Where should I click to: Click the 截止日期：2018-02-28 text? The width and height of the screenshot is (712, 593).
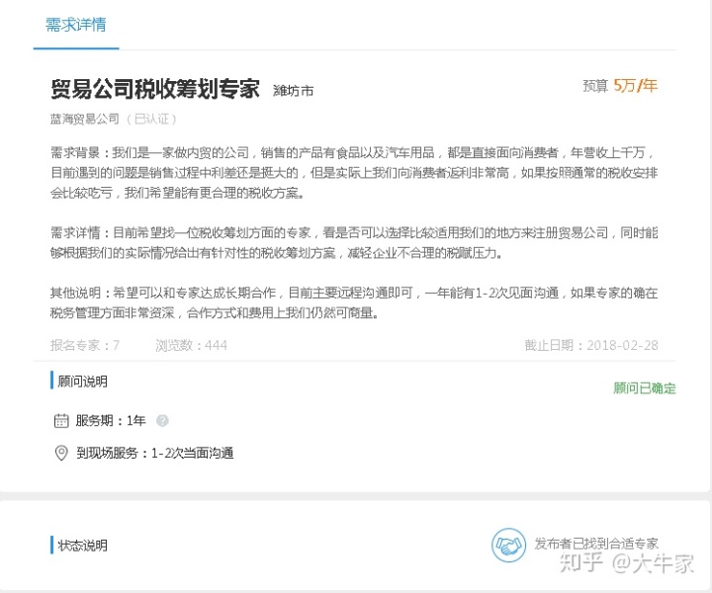590,345
